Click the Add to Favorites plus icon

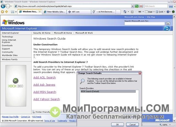[7, 12]
